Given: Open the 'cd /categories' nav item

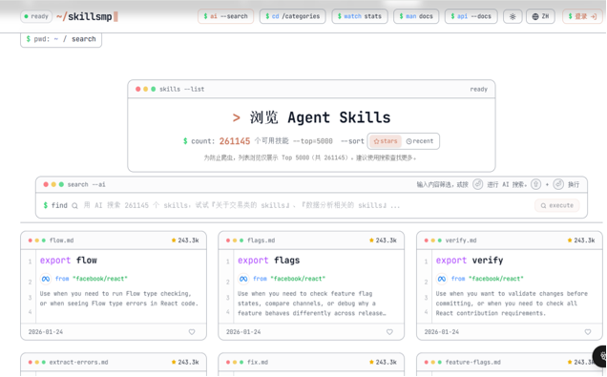Looking at the screenshot, I should pyautogui.click(x=293, y=16).
